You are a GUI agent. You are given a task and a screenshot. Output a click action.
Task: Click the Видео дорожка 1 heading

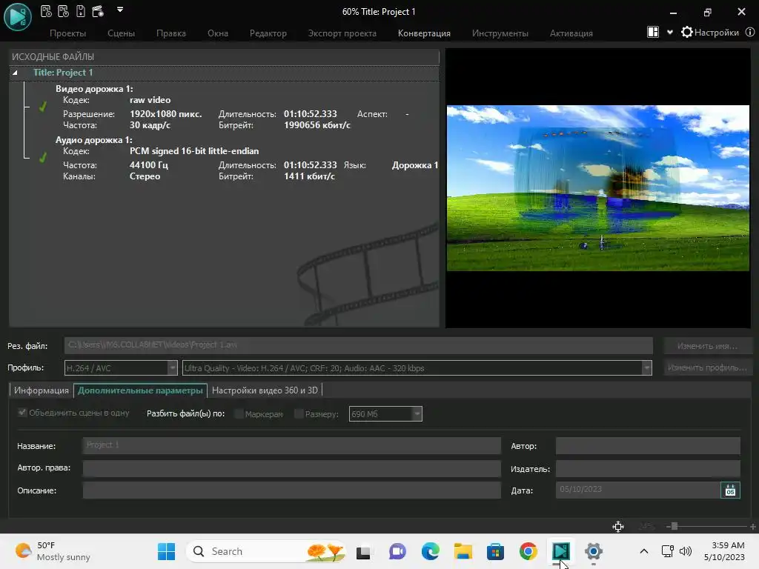94,89
